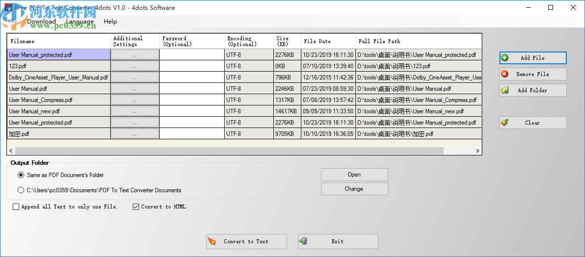Click the Change output folder button
This screenshot has width=585, height=257.
pos(354,188)
